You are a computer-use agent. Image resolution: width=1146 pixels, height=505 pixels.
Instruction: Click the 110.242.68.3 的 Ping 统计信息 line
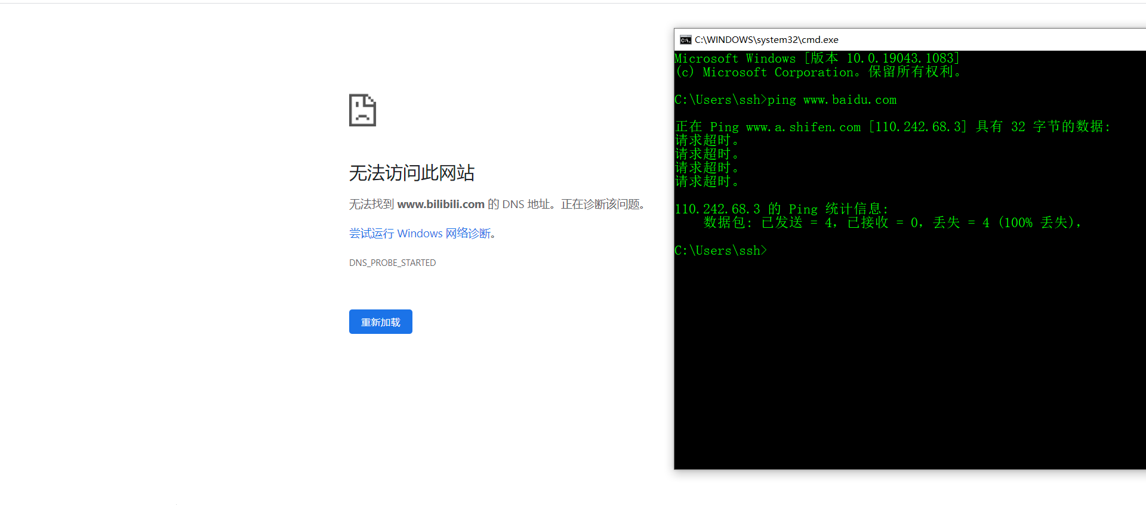tap(781, 209)
